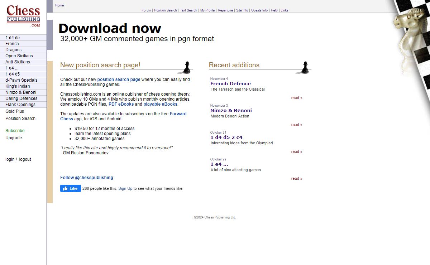Open the PDF eBooks link
This screenshot has height=265, width=430.
(121, 104)
